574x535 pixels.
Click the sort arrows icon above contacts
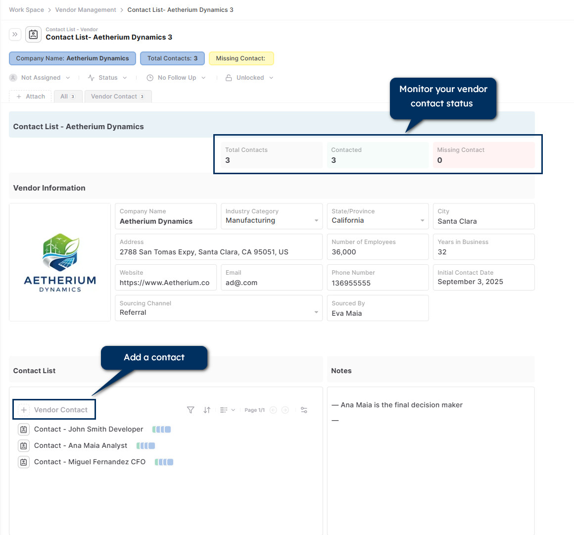click(x=207, y=410)
